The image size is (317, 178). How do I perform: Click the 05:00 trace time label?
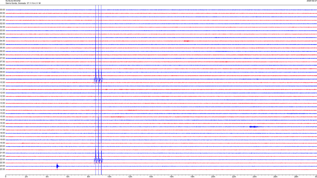coord(2,44)
